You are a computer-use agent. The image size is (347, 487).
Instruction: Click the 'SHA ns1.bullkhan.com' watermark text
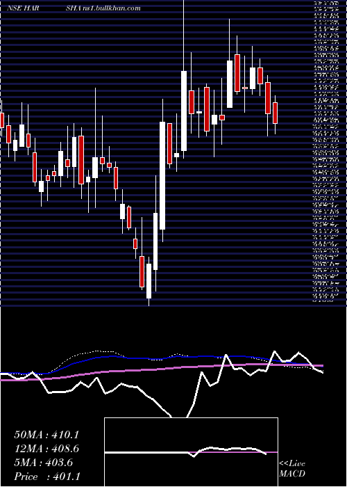(x=103, y=8)
